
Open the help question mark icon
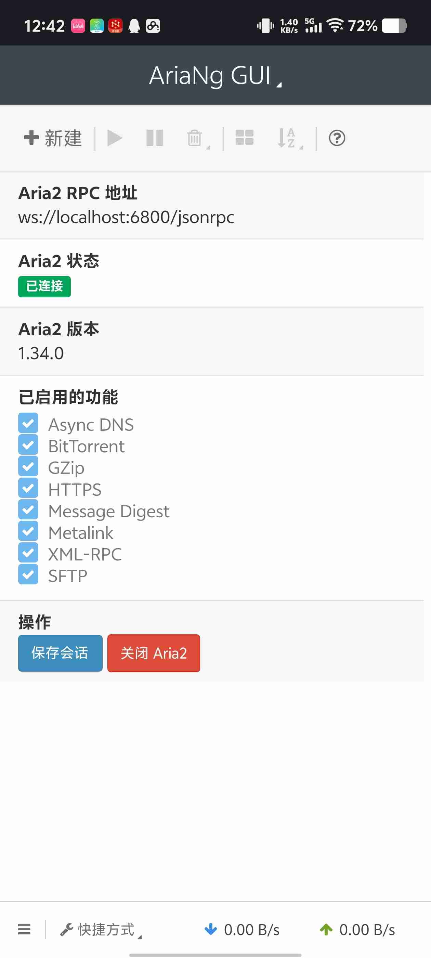point(337,138)
